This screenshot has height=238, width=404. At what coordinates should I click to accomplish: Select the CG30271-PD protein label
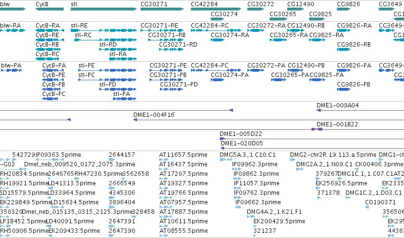(x=179, y=85)
